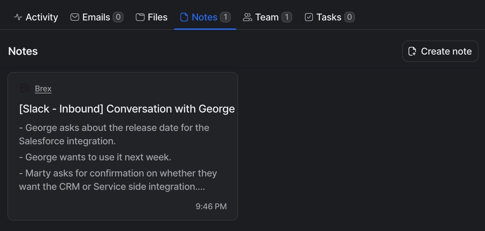Click the Notes document icon

(x=184, y=17)
